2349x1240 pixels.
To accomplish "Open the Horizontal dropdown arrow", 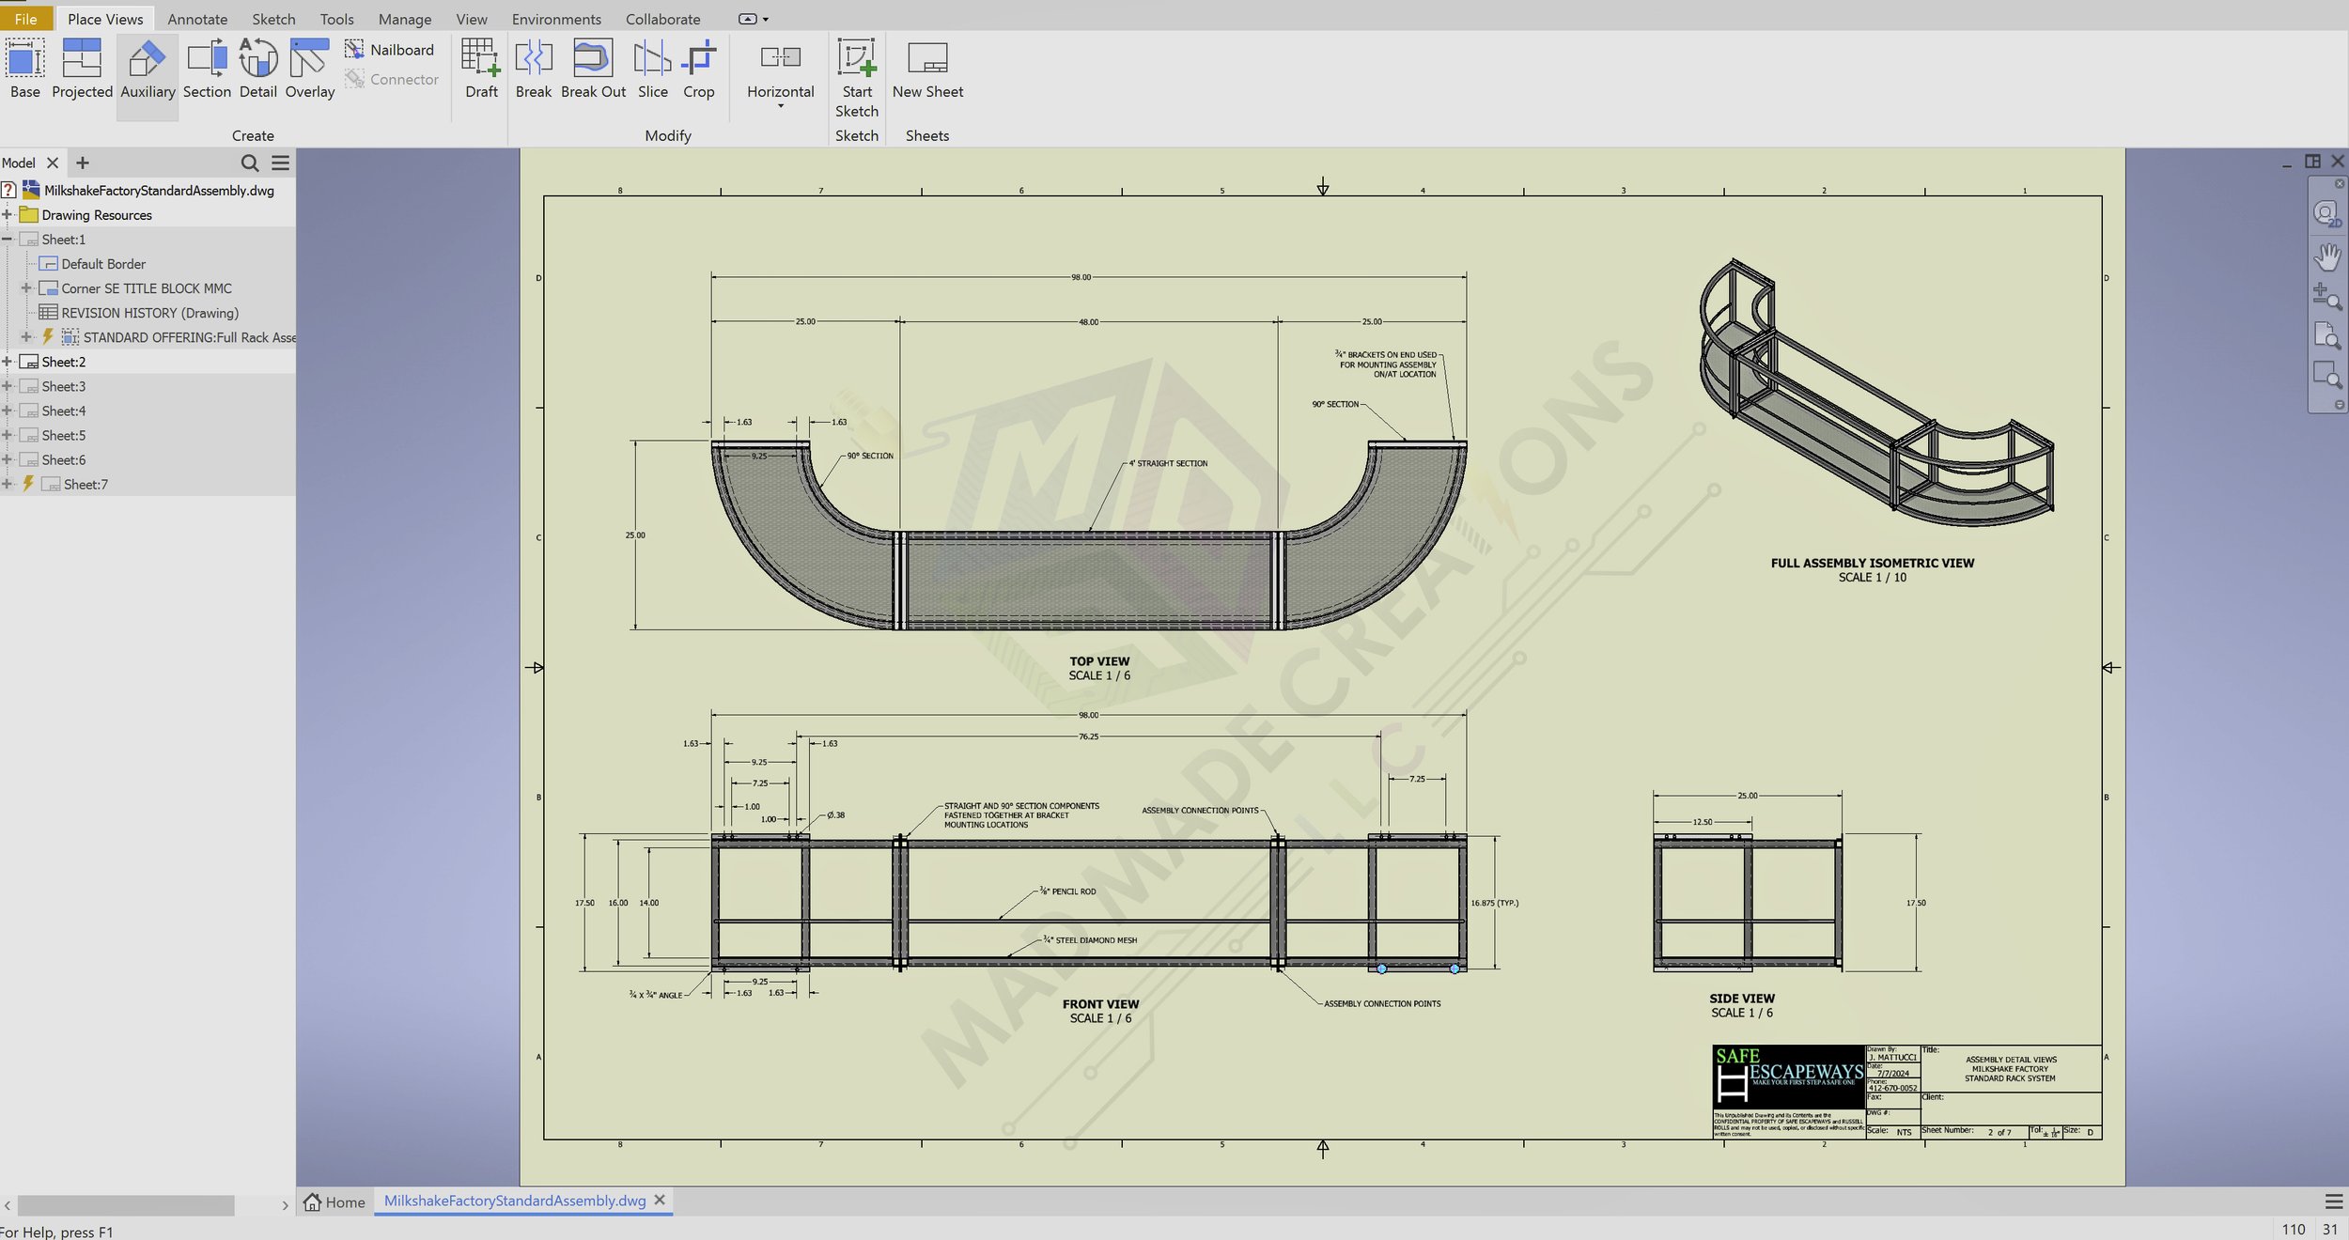I will point(780,106).
